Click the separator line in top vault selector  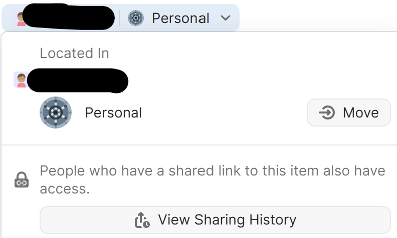click(x=119, y=18)
